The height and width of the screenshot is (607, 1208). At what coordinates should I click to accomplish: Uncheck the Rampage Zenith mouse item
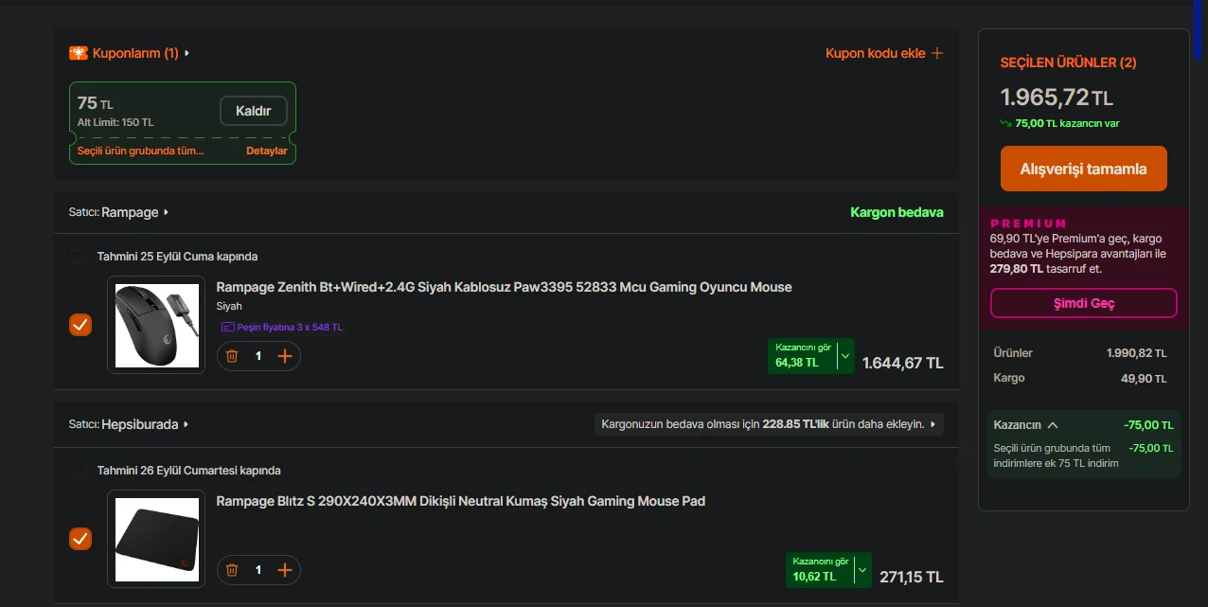80,326
